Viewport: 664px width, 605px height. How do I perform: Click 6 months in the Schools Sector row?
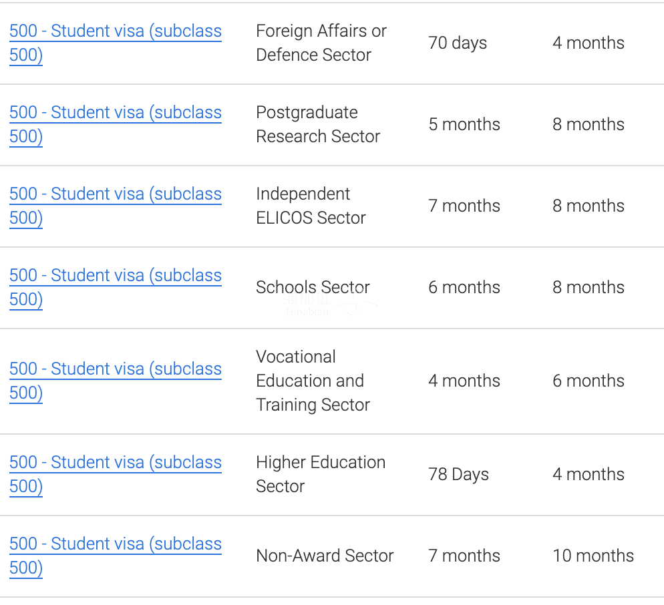[464, 287]
